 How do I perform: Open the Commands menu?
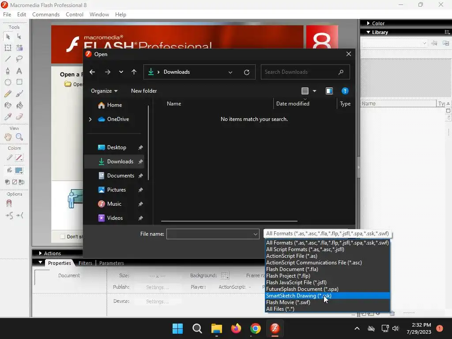point(46,15)
